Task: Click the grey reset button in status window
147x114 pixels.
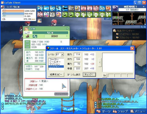Action: (x=61, y=94)
